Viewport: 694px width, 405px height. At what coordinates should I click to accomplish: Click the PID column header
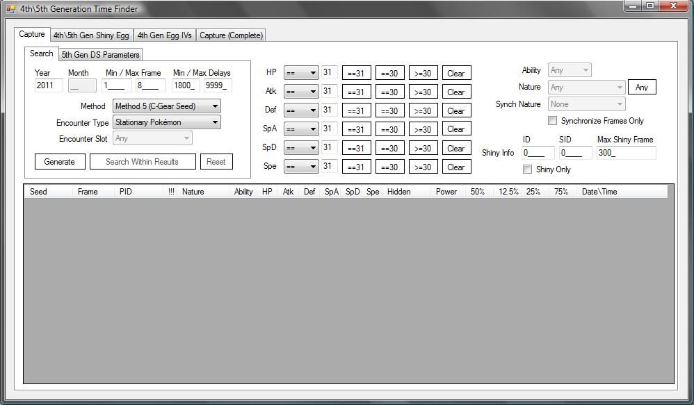point(138,192)
